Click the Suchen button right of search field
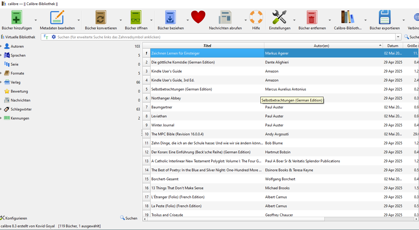This screenshot has width=419, height=230. 411,37
